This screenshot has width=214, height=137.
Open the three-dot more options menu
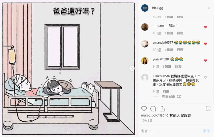click(x=208, y=8)
